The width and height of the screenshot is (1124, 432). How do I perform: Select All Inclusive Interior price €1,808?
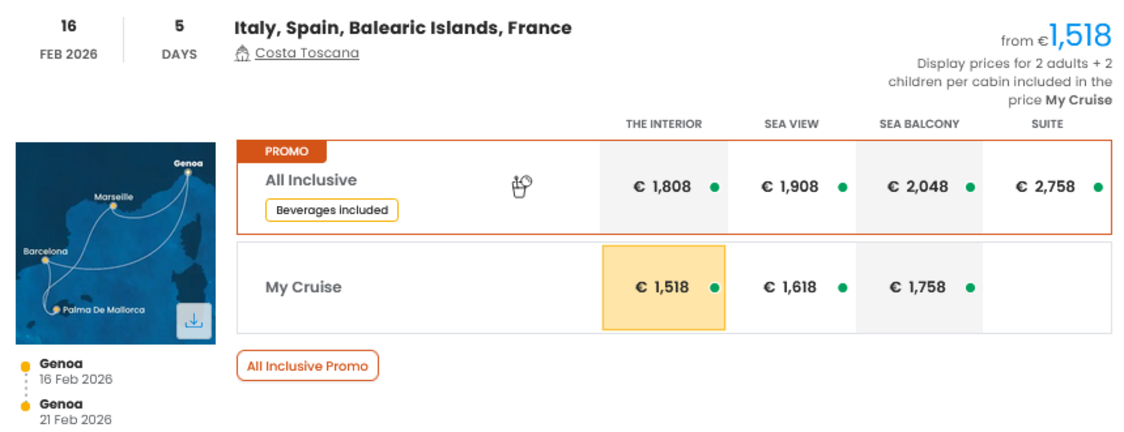pos(662,187)
